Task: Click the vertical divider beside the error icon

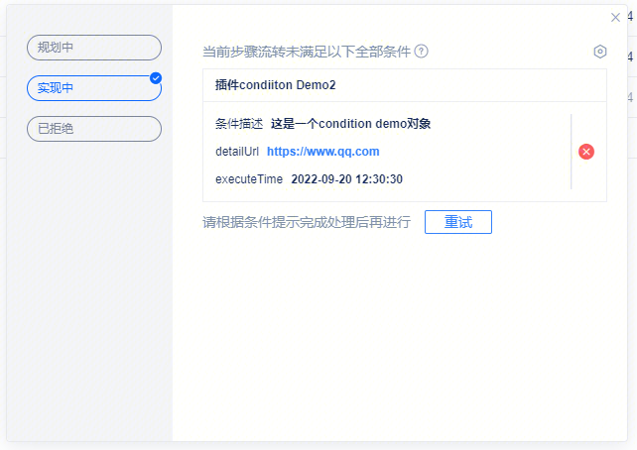Action: pos(571,152)
